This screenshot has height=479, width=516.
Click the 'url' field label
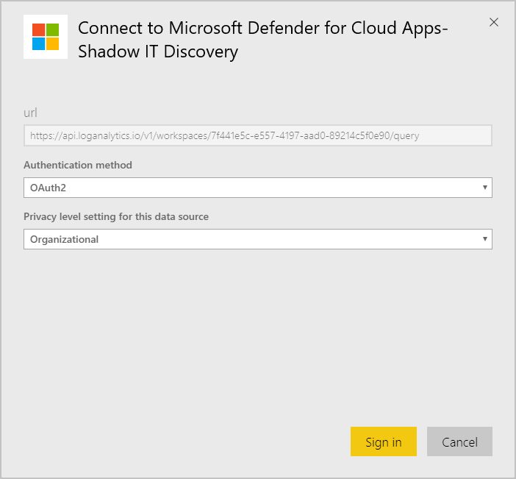pyautogui.click(x=30, y=113)
